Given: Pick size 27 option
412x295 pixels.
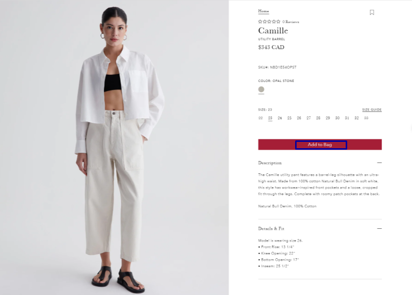Looking at the screenshot, I should [x=308, y=118].
